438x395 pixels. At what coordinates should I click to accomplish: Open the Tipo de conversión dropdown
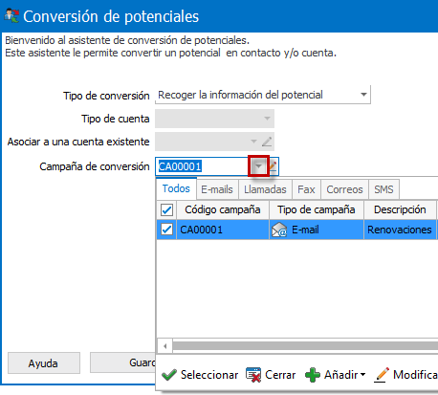(363, 95)
